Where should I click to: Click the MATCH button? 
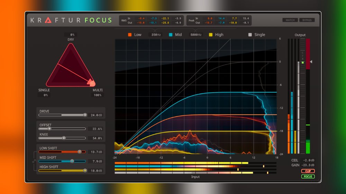click(290, 20)
